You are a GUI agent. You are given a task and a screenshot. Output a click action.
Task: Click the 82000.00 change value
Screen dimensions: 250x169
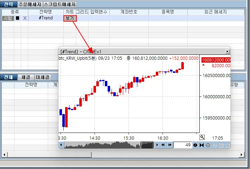coord(221,65)
